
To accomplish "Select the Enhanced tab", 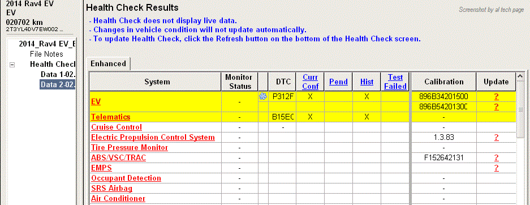I will [109, 63].
